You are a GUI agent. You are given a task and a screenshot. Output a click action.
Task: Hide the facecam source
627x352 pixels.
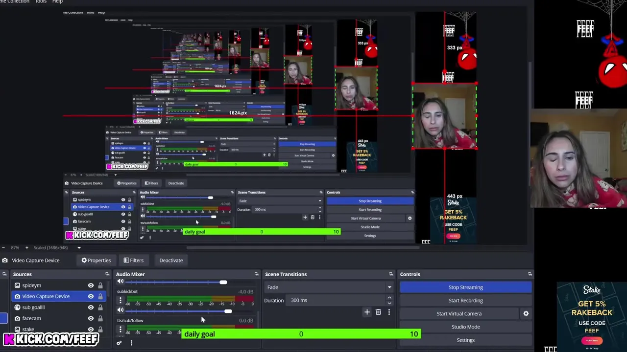(91, 318)
